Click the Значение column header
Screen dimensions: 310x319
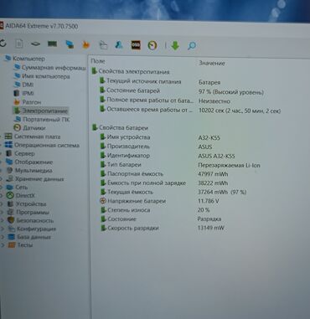pos(212,63)
